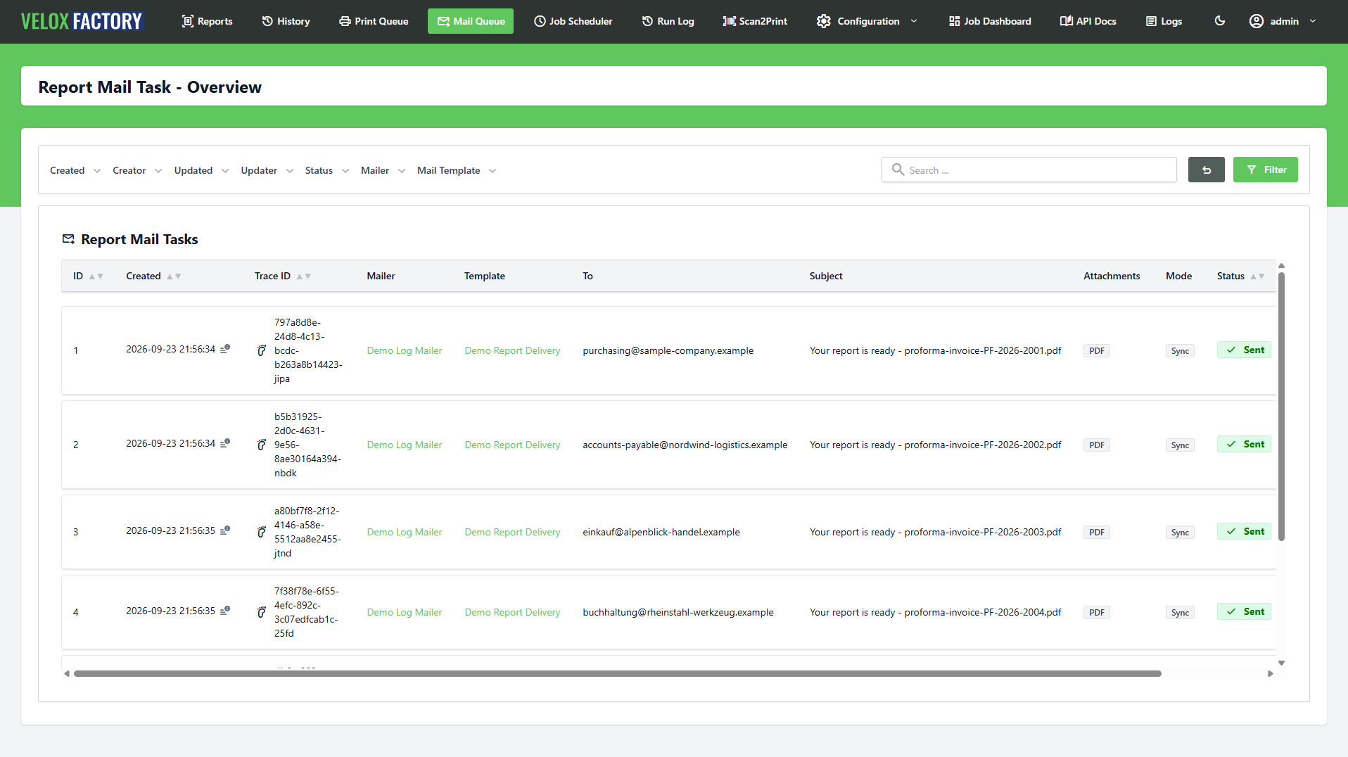The height and width of the screenshot is (757, 1348).
Task: Open trace footprint icon for row 4
Action: pyautogui.click(x=262, y=612)
